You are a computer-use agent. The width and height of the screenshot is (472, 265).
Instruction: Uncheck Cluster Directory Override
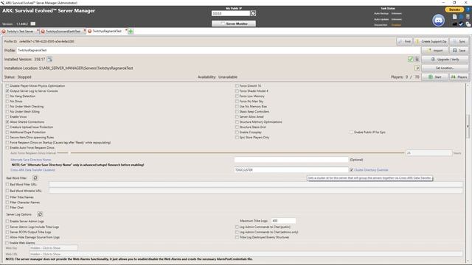click(351, 170)
